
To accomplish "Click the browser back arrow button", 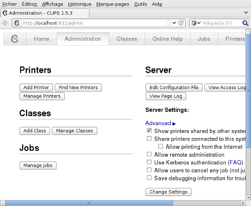I will pyautogui.click(x=5, y=23).
